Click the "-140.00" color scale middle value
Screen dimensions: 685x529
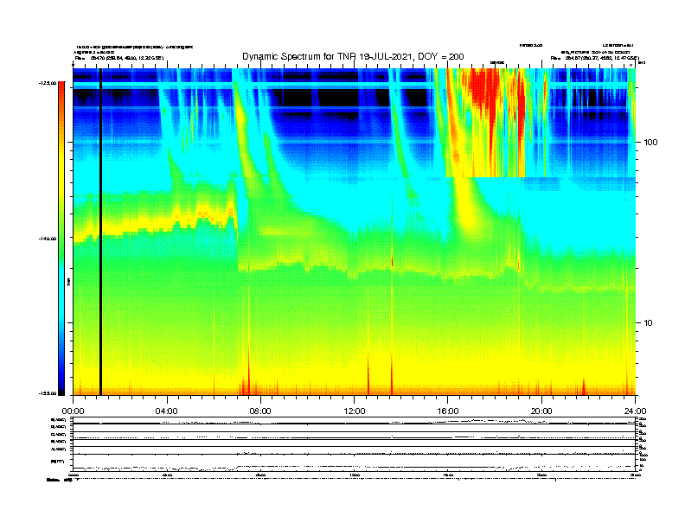pos(48,239)
